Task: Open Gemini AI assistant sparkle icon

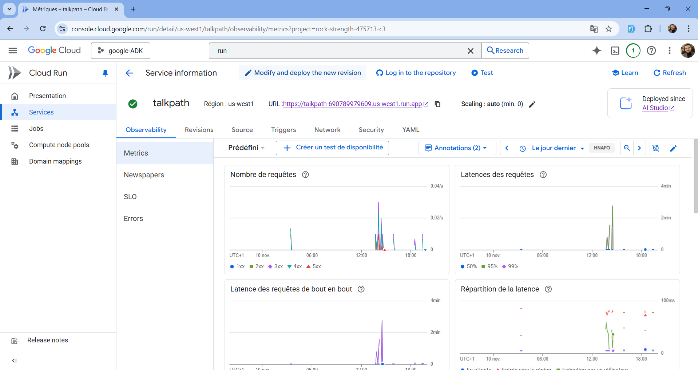Action: pos(597,51)
